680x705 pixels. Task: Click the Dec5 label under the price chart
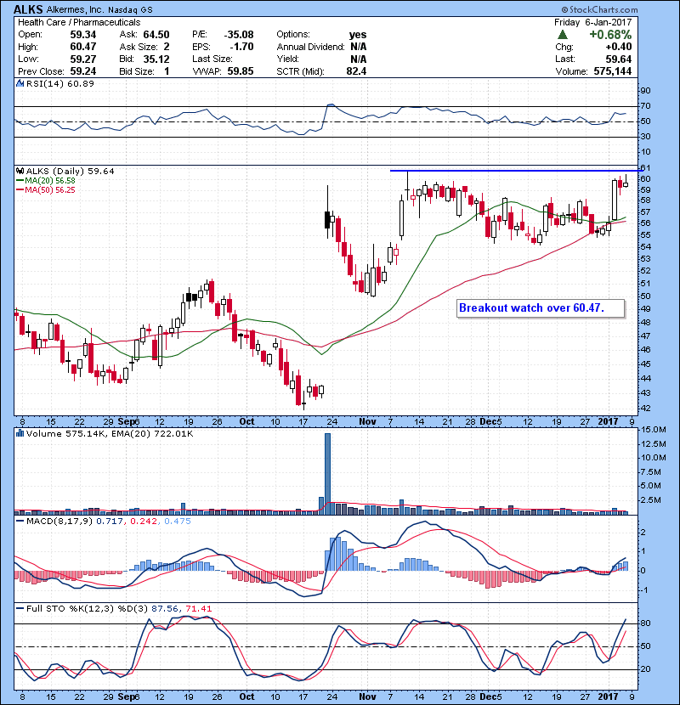490,422
